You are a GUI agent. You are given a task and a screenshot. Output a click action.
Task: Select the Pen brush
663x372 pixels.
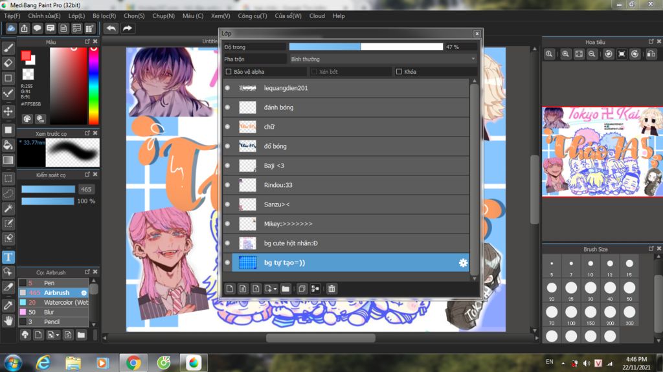coord(53,283)
